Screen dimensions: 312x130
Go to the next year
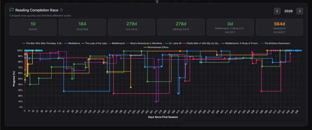tap(300, 11)
